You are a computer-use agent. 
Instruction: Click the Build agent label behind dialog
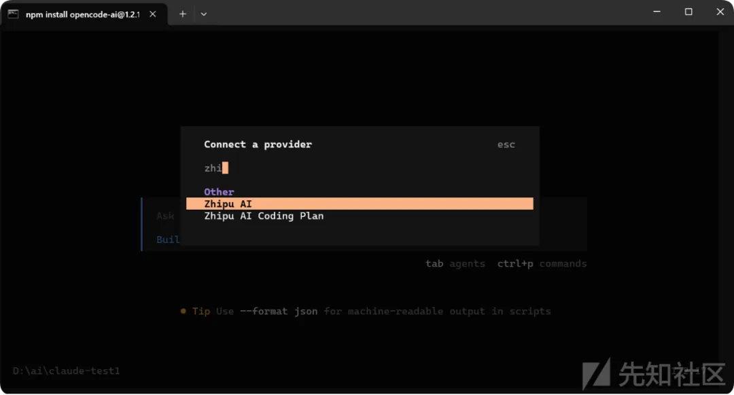coord(168,240)
